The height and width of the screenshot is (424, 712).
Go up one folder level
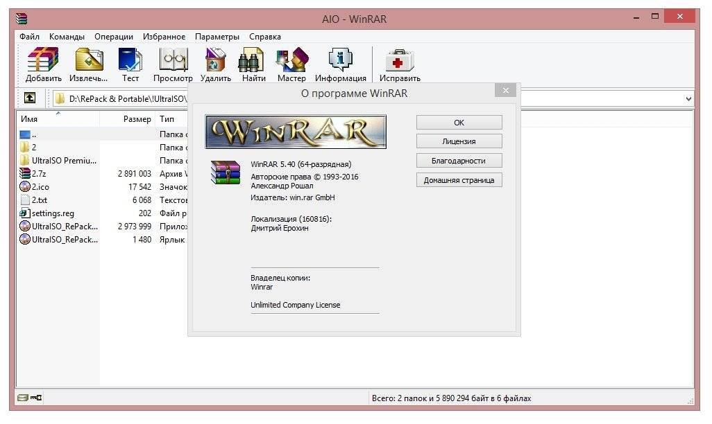coord(30,98)
